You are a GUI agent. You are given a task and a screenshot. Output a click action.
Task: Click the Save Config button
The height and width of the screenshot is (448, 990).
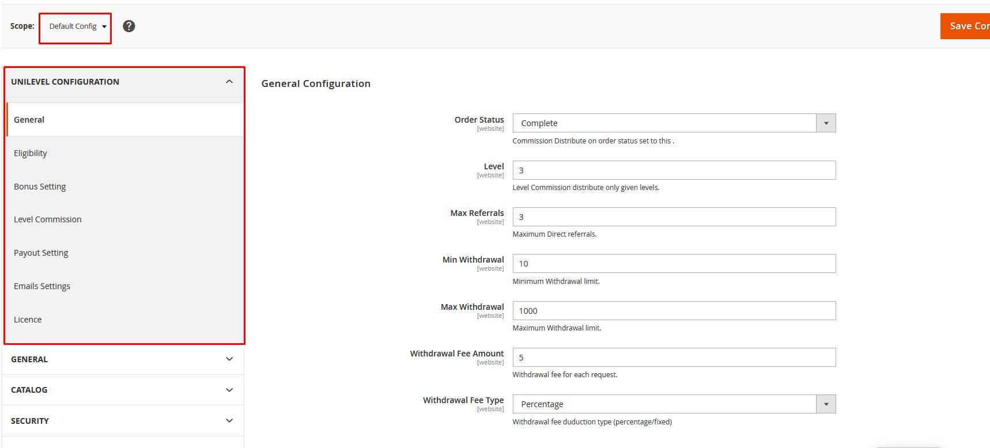pyautogui.click(x=967, y=26)
